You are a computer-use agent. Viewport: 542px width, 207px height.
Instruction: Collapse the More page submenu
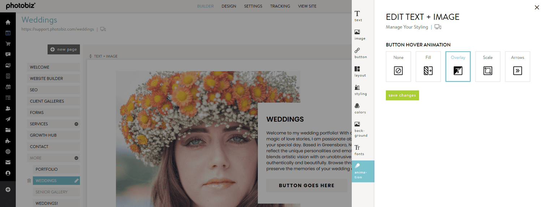click(x=76, y=158)
